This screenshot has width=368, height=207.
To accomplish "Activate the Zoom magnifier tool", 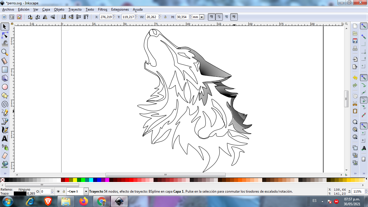I will (5, 52).
